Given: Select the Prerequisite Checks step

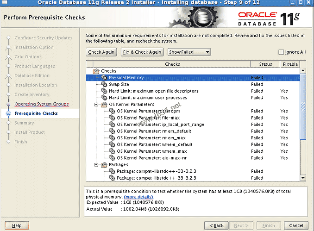Looking at the screenshot, I should [36, 113].
